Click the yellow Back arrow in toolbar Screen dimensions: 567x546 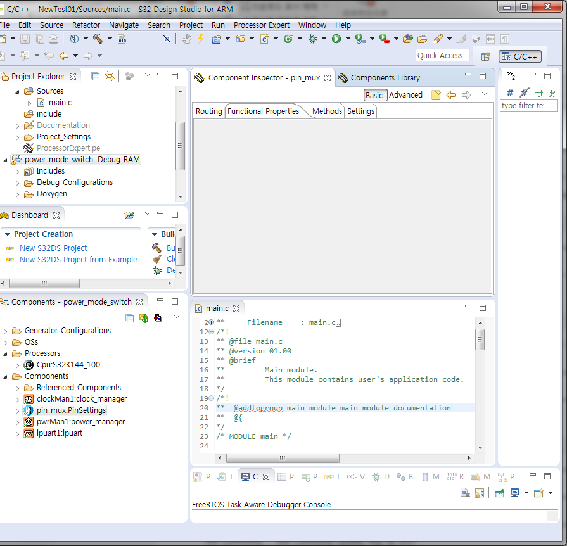(64, 56)
